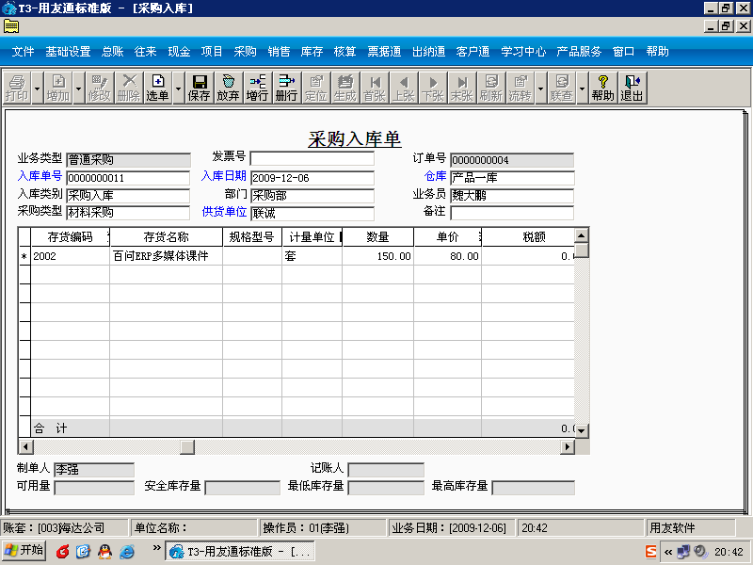The width and height of the screenshot is (753, 565).
Task: Click the 修改 modify toolbar icon
Action: click(100, 88)
